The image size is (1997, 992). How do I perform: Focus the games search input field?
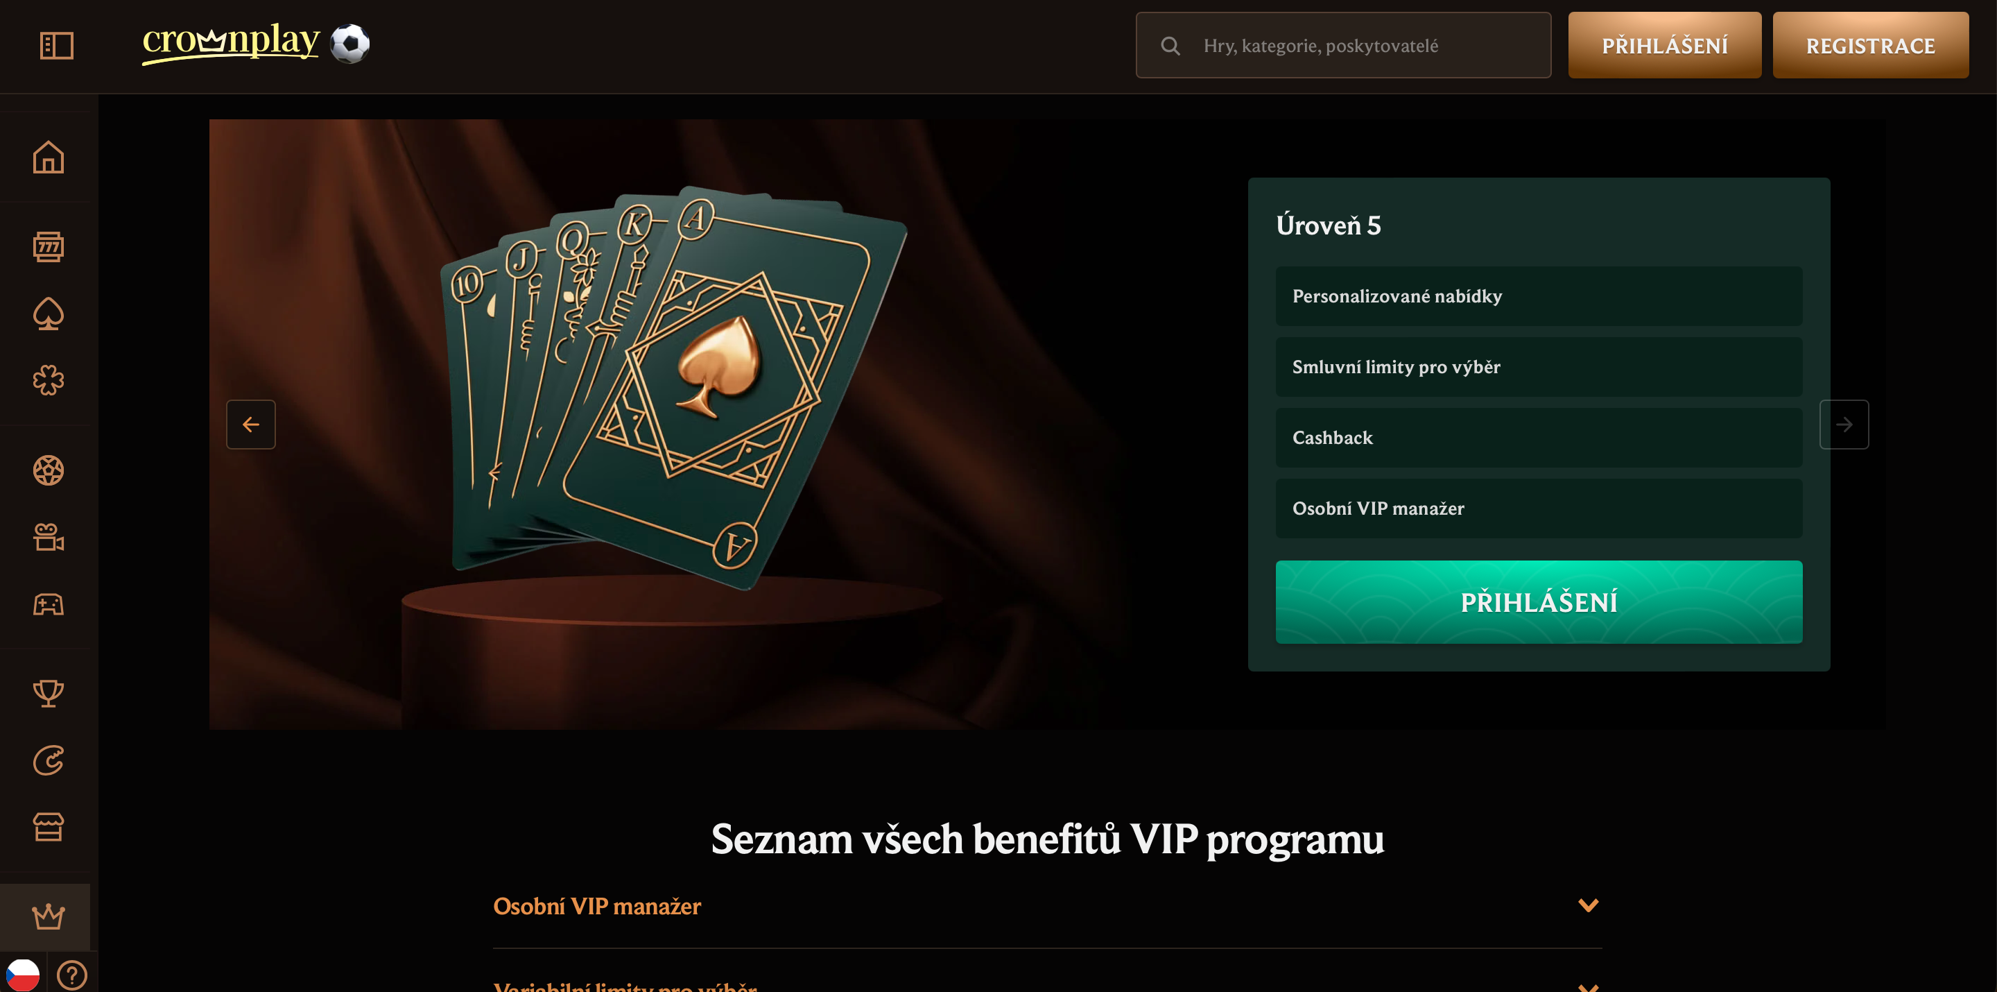click(1357, 46)
